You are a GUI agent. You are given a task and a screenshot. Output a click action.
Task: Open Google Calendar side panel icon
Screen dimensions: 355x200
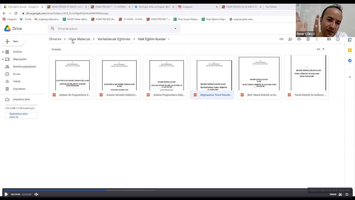tap(350, 40)
